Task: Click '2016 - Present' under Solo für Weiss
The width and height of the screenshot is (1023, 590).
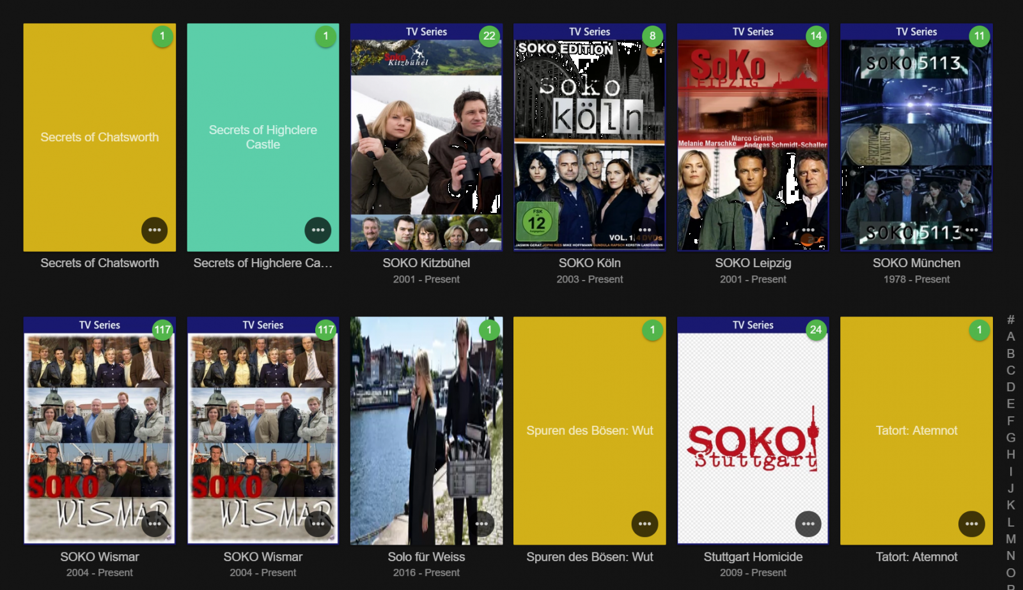Action: coord(426,573)
